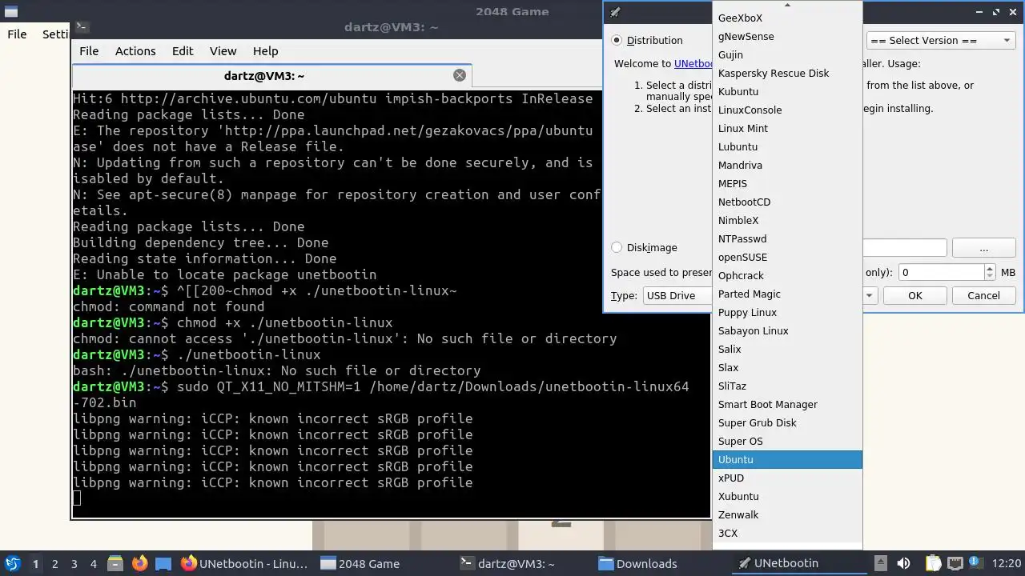Switch to the Downloads taskbar window

637,563
